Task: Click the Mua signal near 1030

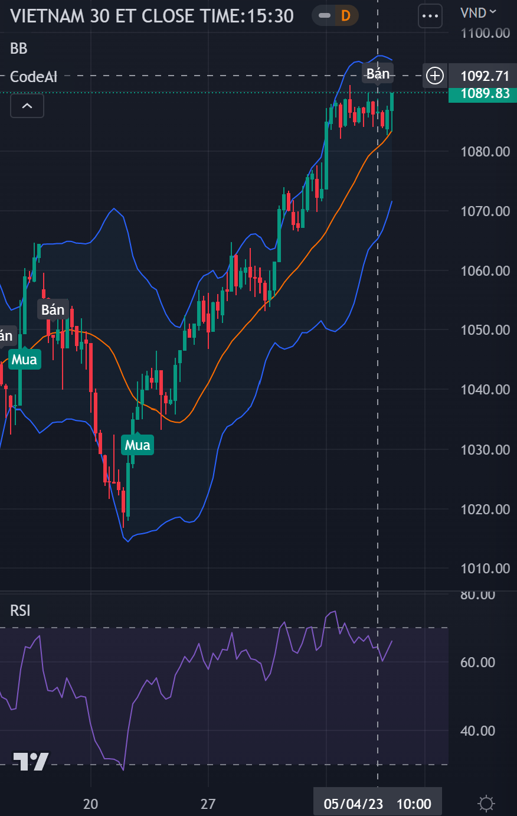Action: [138, 445]
